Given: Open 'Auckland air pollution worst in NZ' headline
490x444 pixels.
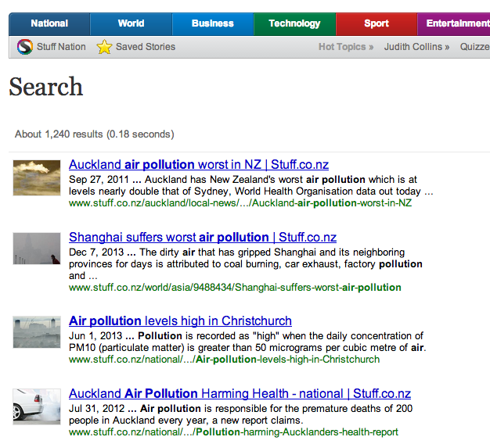Looking at the screenshot, I should 199,165.
